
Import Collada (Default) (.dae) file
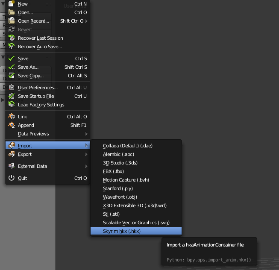point(136,146)
